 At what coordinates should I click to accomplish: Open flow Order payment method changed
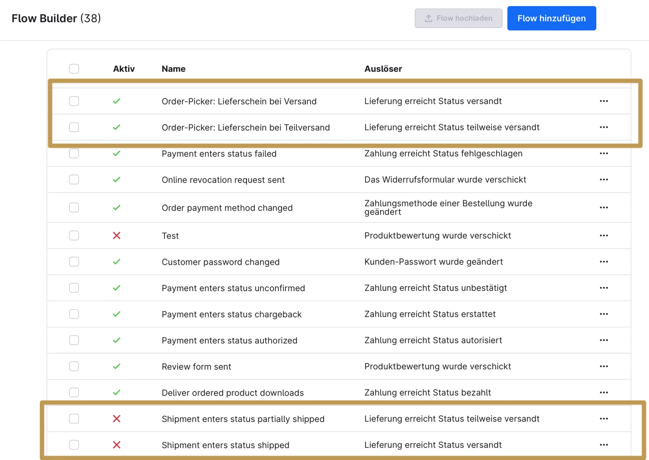227,208
